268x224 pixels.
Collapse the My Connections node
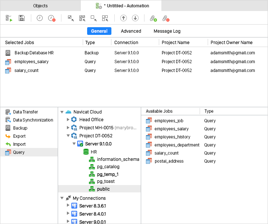click(x=62, y=198)
